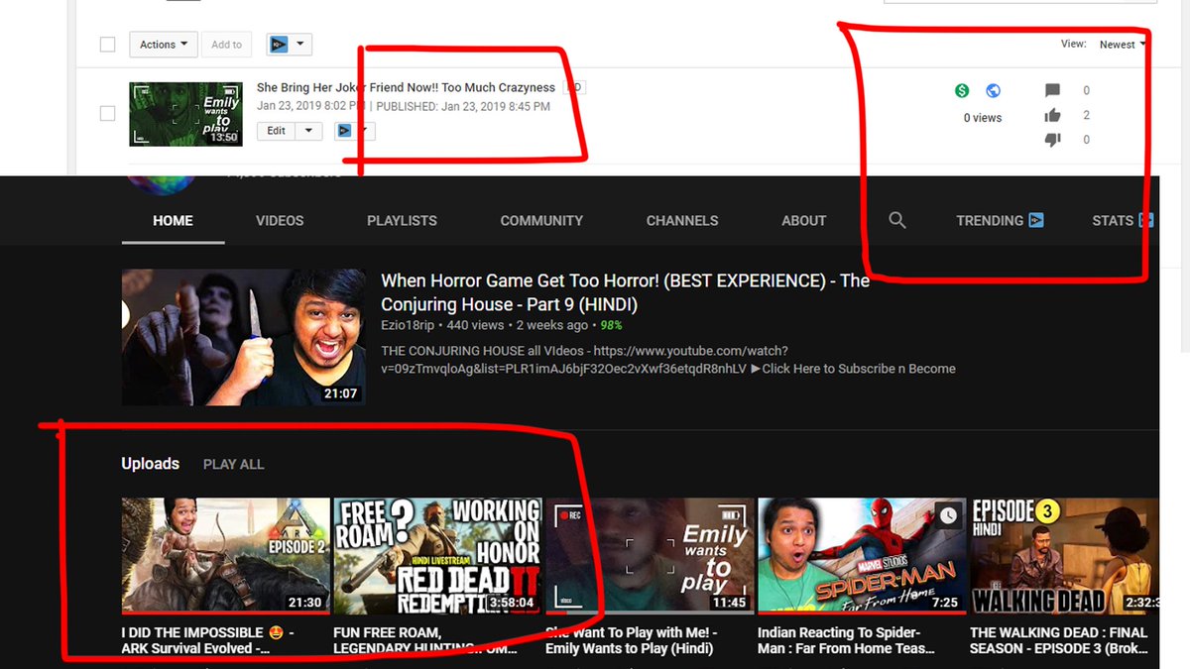
Task: Open the Red Dead Redemption II livestream thumbnail
Action: pyautogui.click(x=437, y=556)
